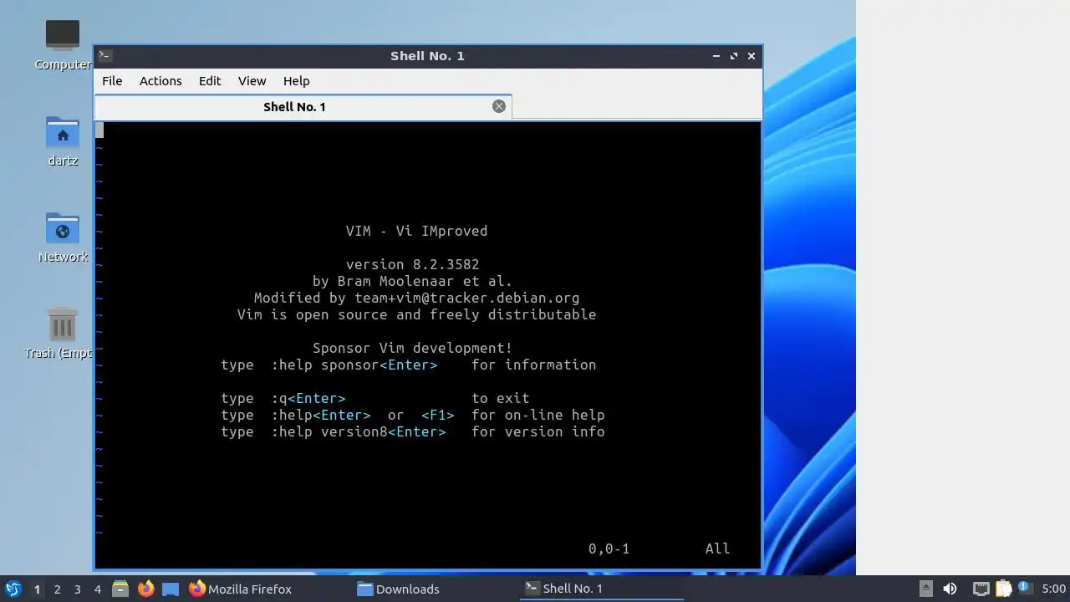Screen dimensions: 1070x602
Task: Launch Firefox from quick-launch icon
Action: click(x=145, y=589)
